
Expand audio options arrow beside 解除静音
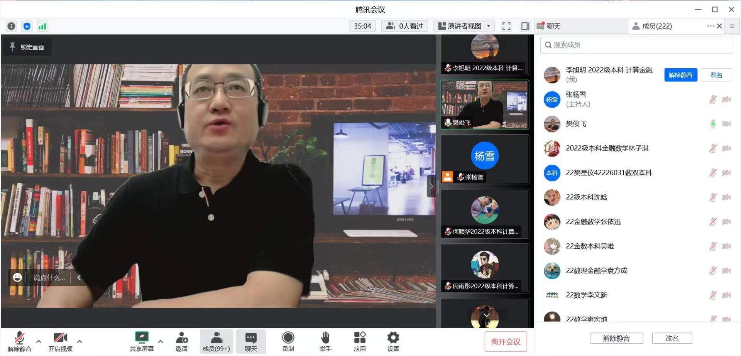click(x=39, y=341)
